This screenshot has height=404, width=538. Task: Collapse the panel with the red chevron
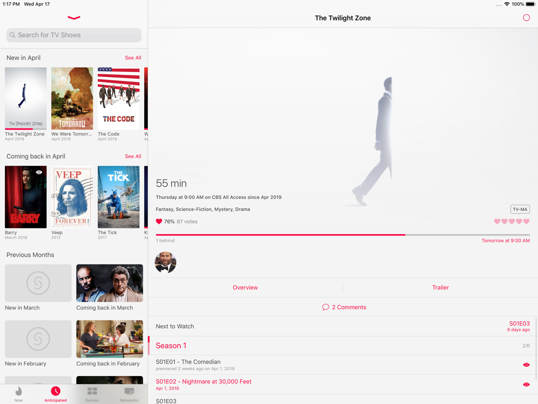coord(74,18)
